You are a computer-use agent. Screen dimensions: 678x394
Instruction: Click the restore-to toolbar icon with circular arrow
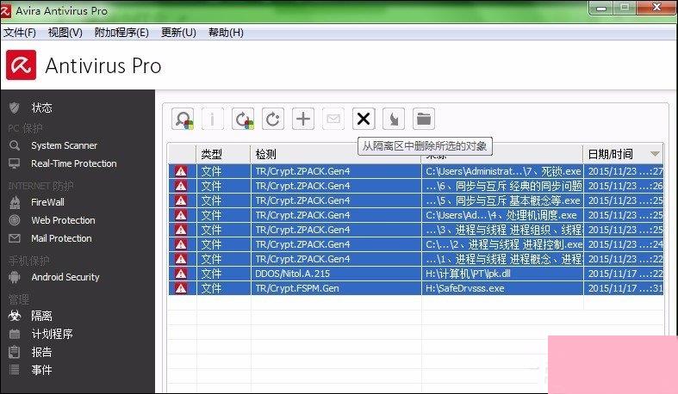pos(273,119)
